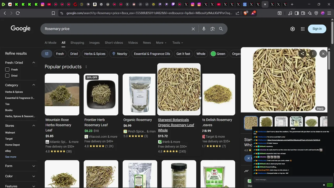
Task: Close the product preview panel
Action: [323, 54]
